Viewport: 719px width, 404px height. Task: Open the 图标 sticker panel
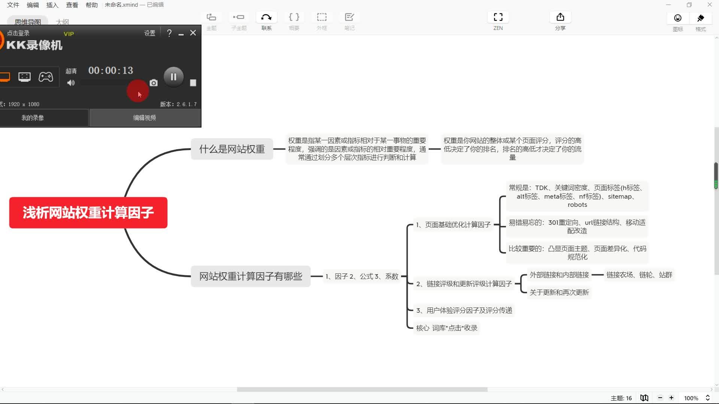tap(677, 18)
